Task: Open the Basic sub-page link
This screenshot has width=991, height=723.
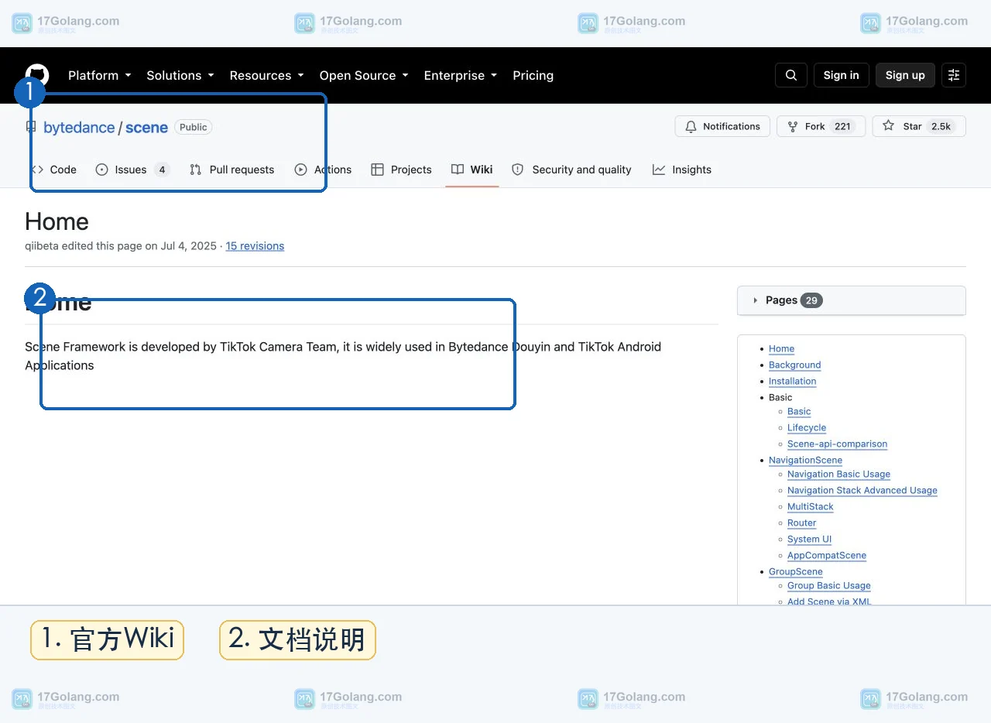Action: 799,412
